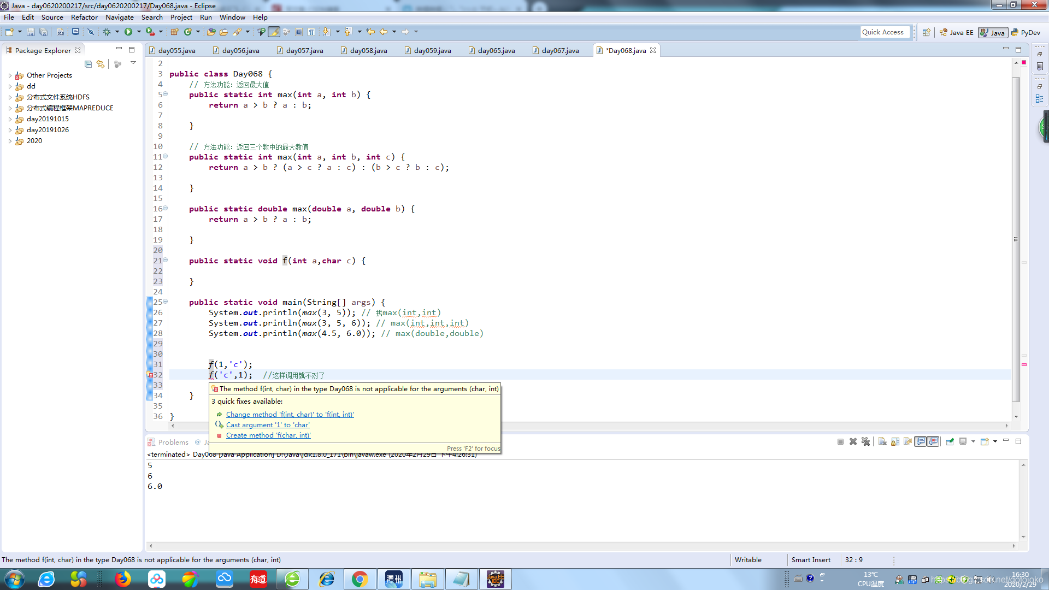Screen dimensions: 1049x590
Task: Click the Save icon in toolbar
Action: coord(31,32)
